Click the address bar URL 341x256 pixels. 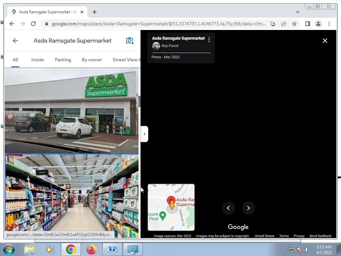[x=159, y=24]
